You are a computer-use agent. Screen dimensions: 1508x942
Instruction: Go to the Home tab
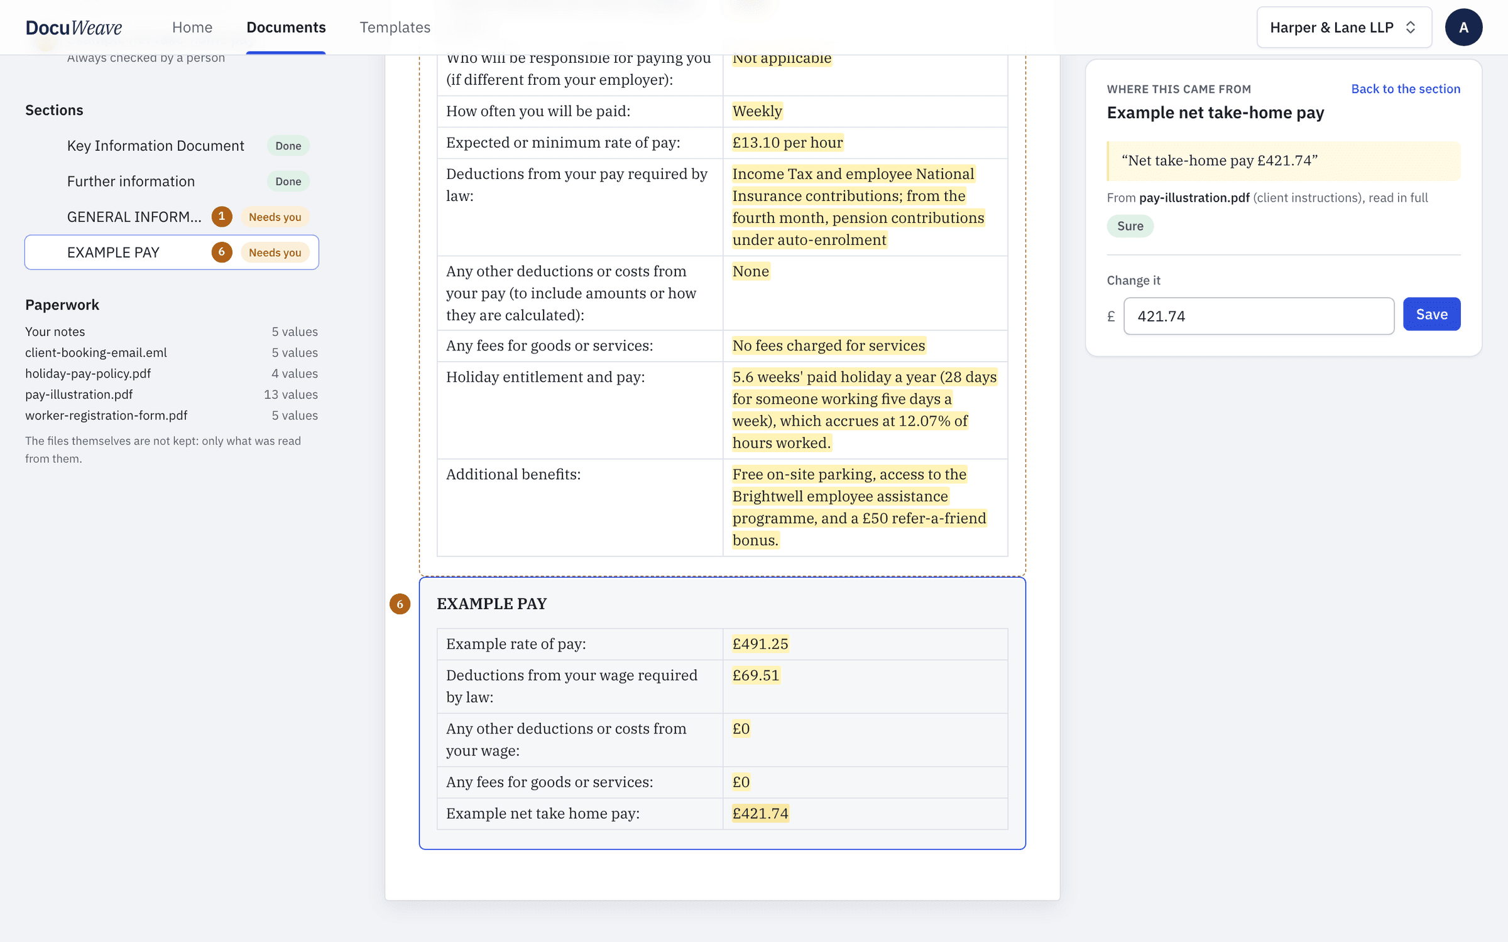192,28
